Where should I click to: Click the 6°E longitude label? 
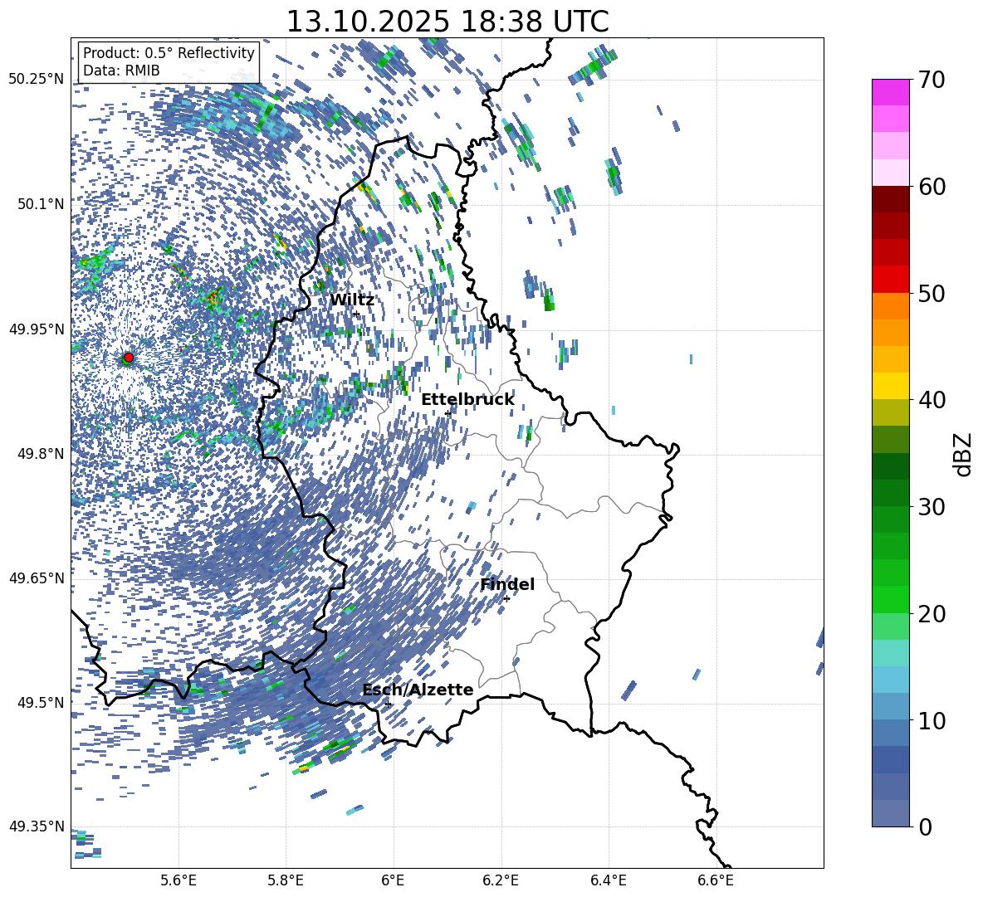(x=393, y=881)
